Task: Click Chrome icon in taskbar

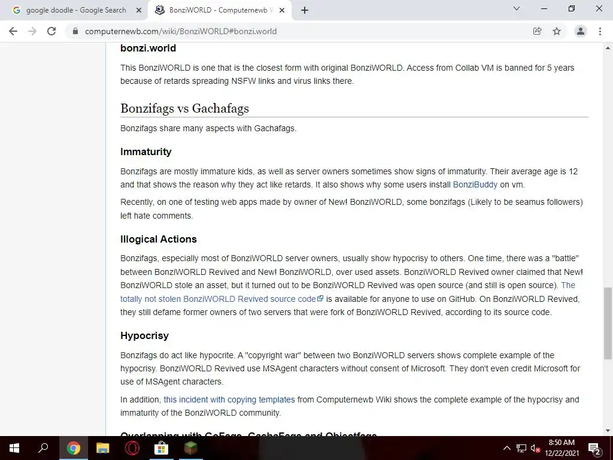Action: pyautogui.click(x=73, y=448)
